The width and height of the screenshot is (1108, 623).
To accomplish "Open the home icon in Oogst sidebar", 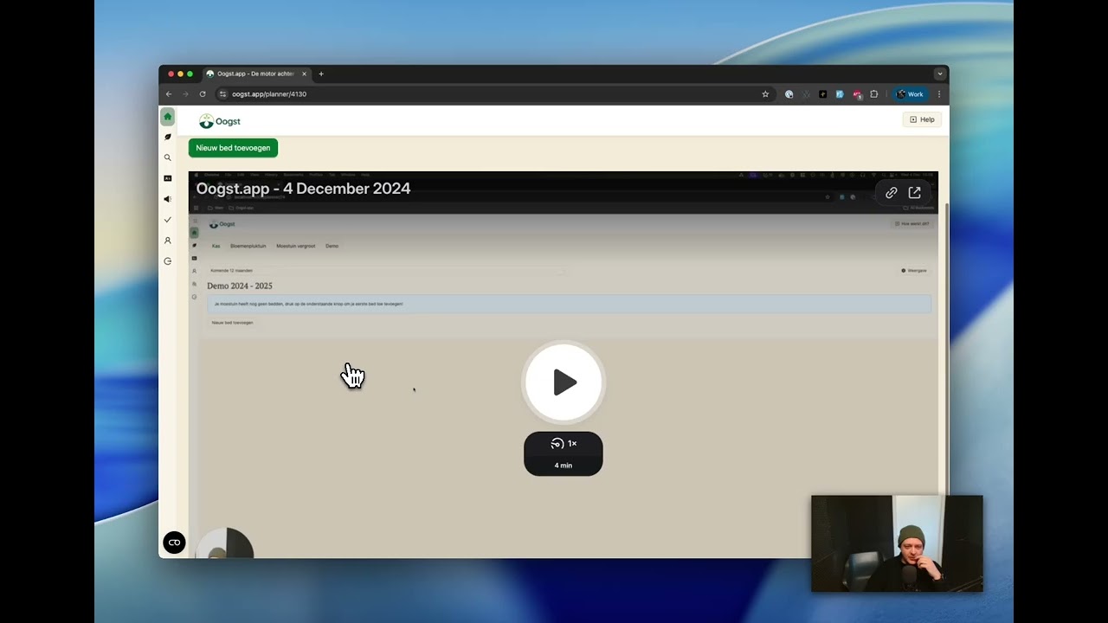I will tap(168, 117).
